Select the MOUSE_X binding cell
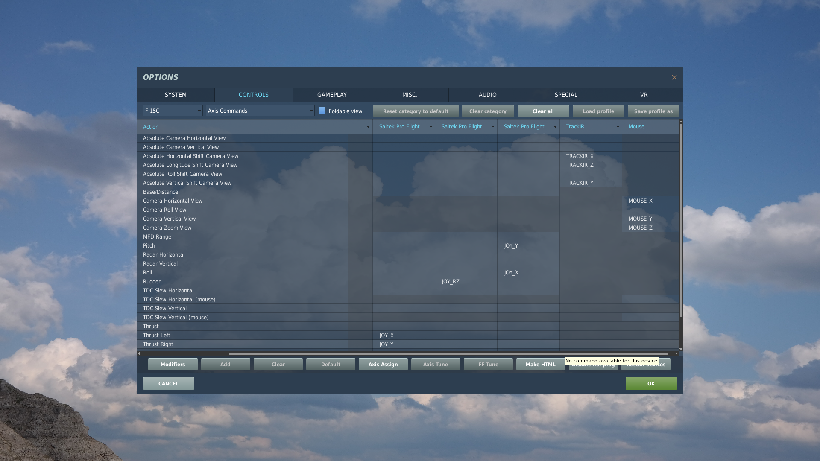Screen dimensions: 820x461 pos(650,201)
